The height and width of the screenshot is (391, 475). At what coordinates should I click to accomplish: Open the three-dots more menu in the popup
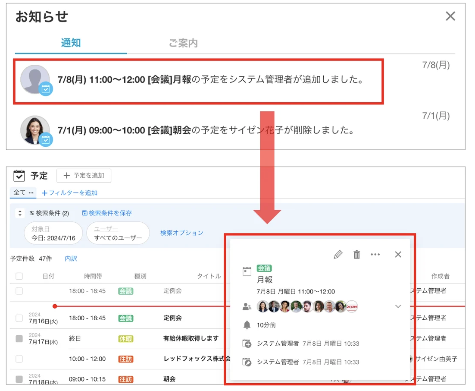coord(375,255)
